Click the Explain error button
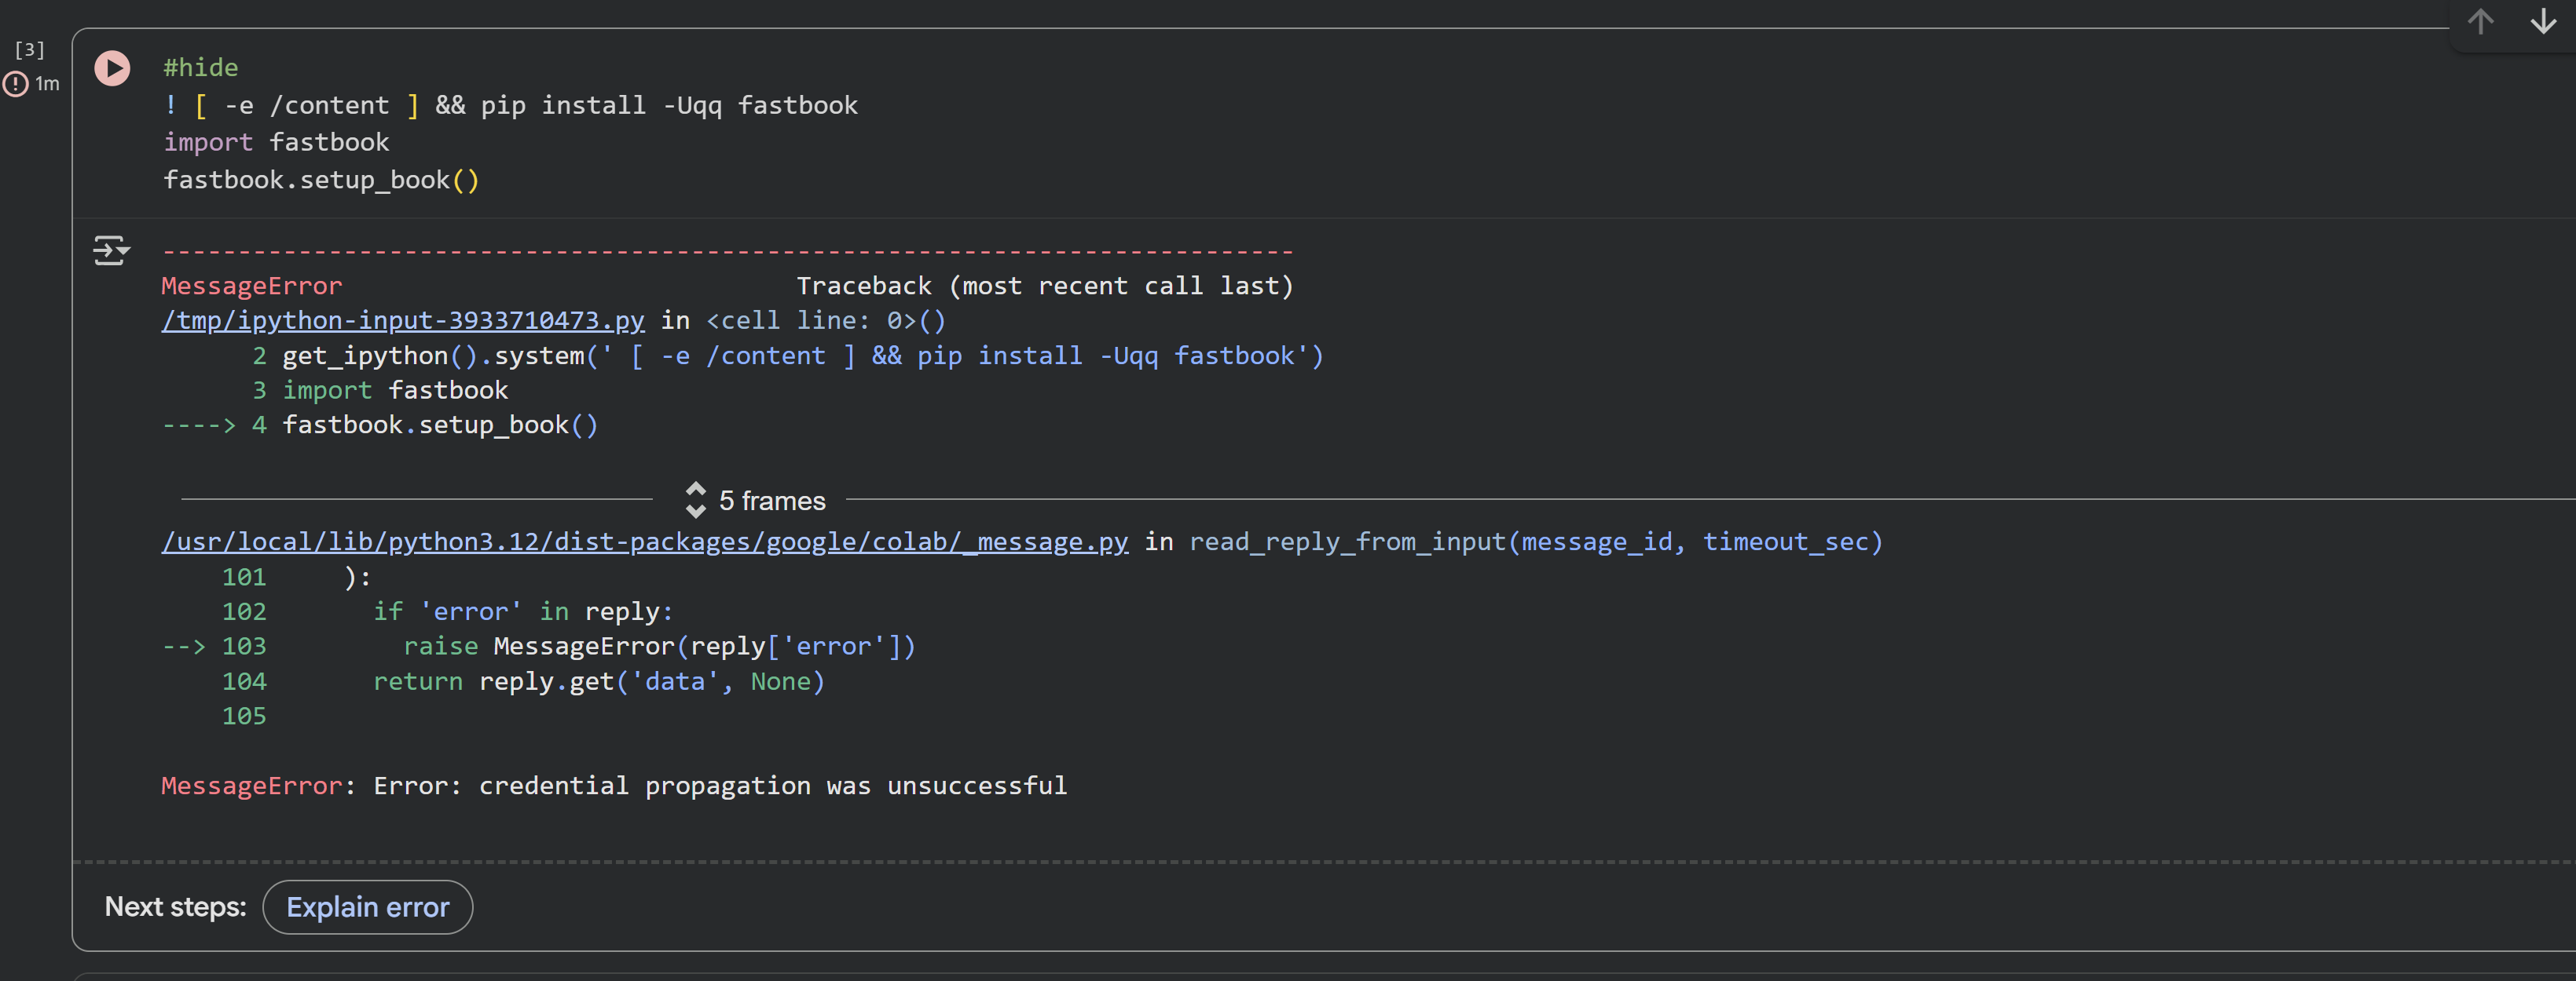 click(367, 906)
